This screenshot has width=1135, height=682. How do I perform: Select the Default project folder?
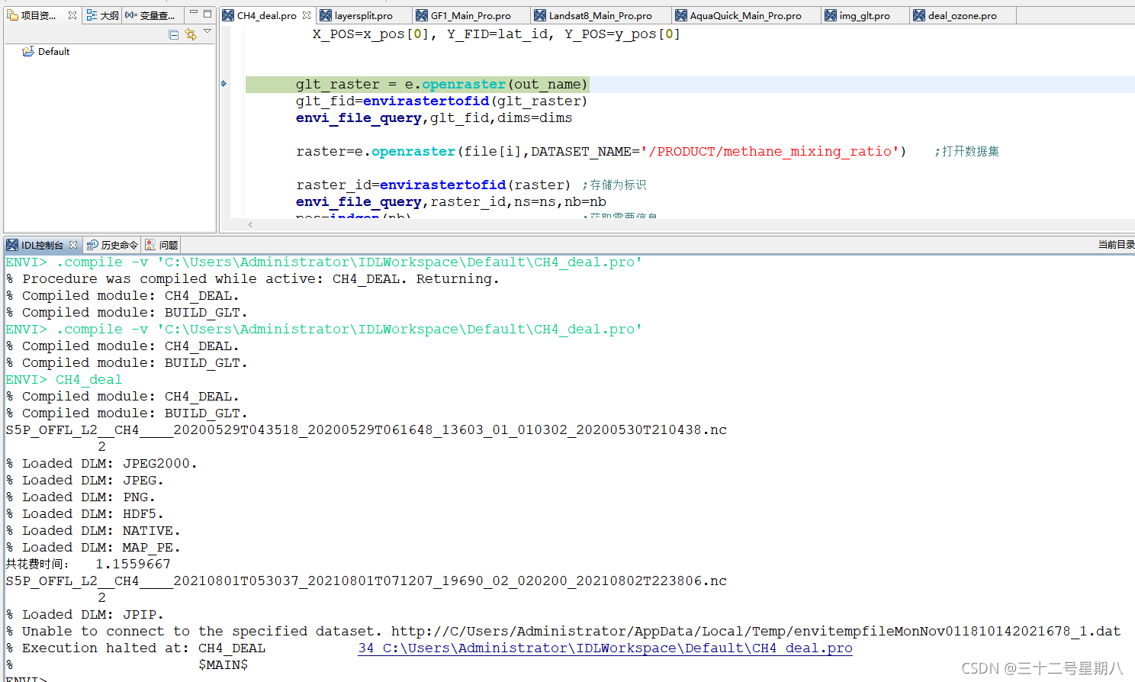53,51
